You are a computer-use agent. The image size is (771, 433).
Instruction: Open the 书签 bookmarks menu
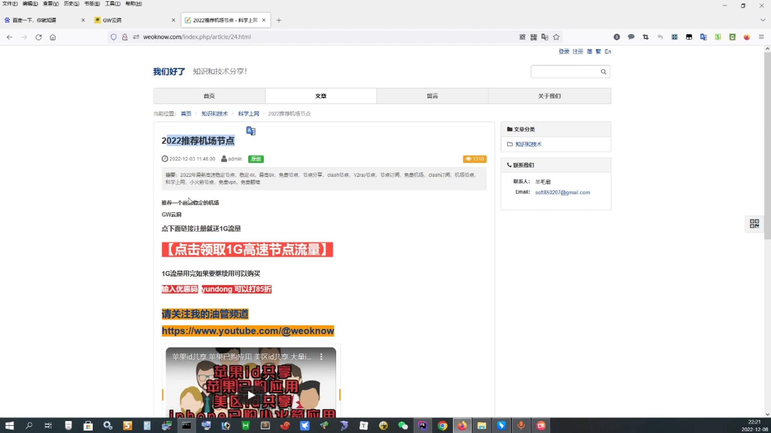pyautogui.click(x=92, y=4)
